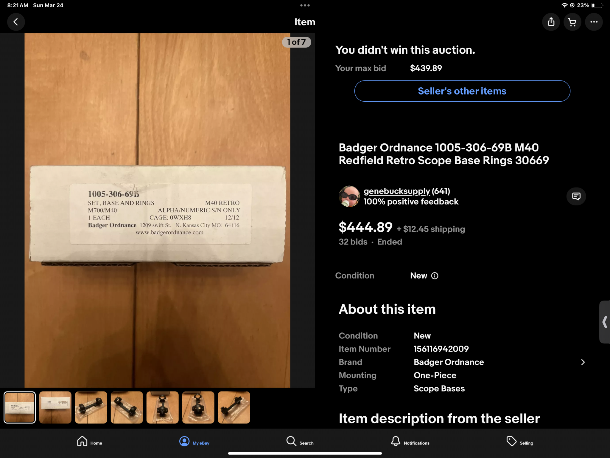Tap Type value Scope Bases
This screenshot has height=458, width=610.
pos(439,389)
